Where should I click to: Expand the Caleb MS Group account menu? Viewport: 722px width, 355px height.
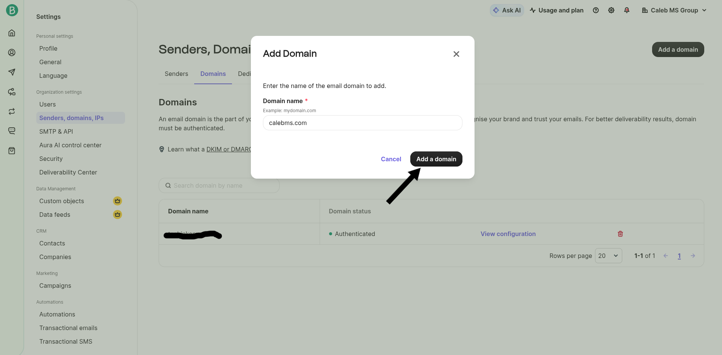(674, 10)
